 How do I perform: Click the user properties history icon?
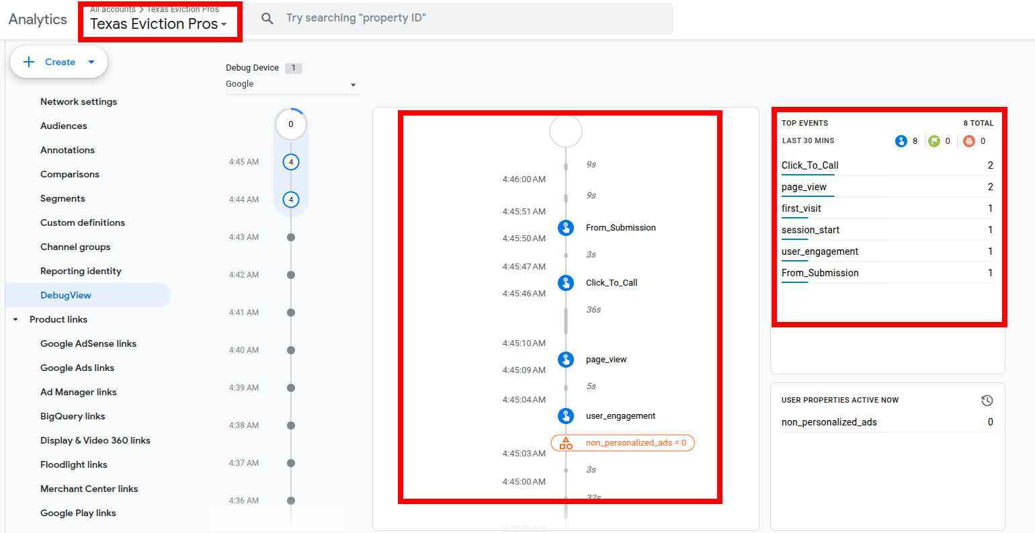pyautogui.click(x=987, y=401)
